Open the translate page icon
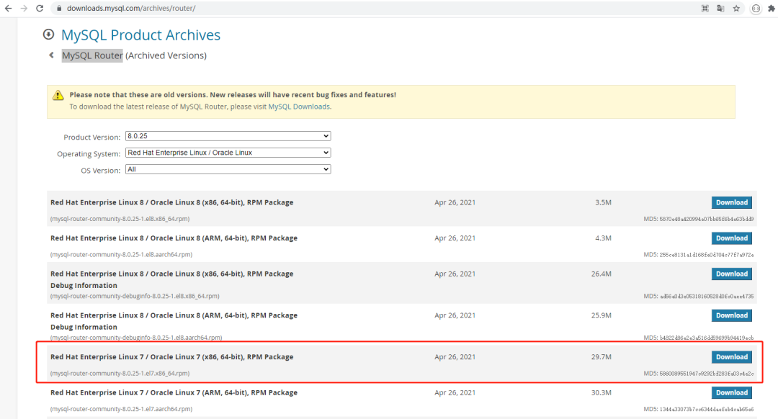This screenshot has width=778, height=419. (720, 9)
